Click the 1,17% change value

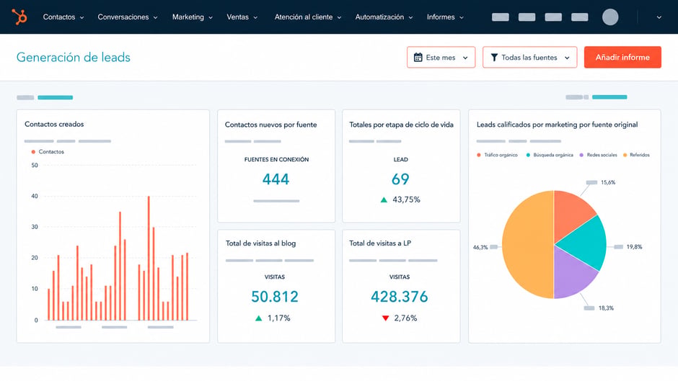coord(278,318)
